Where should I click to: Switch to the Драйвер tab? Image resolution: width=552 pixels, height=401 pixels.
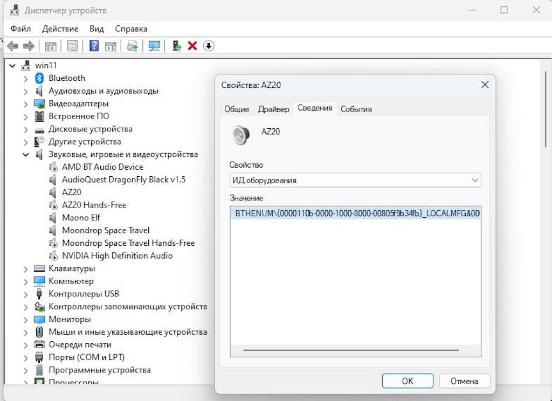(273, 109)
